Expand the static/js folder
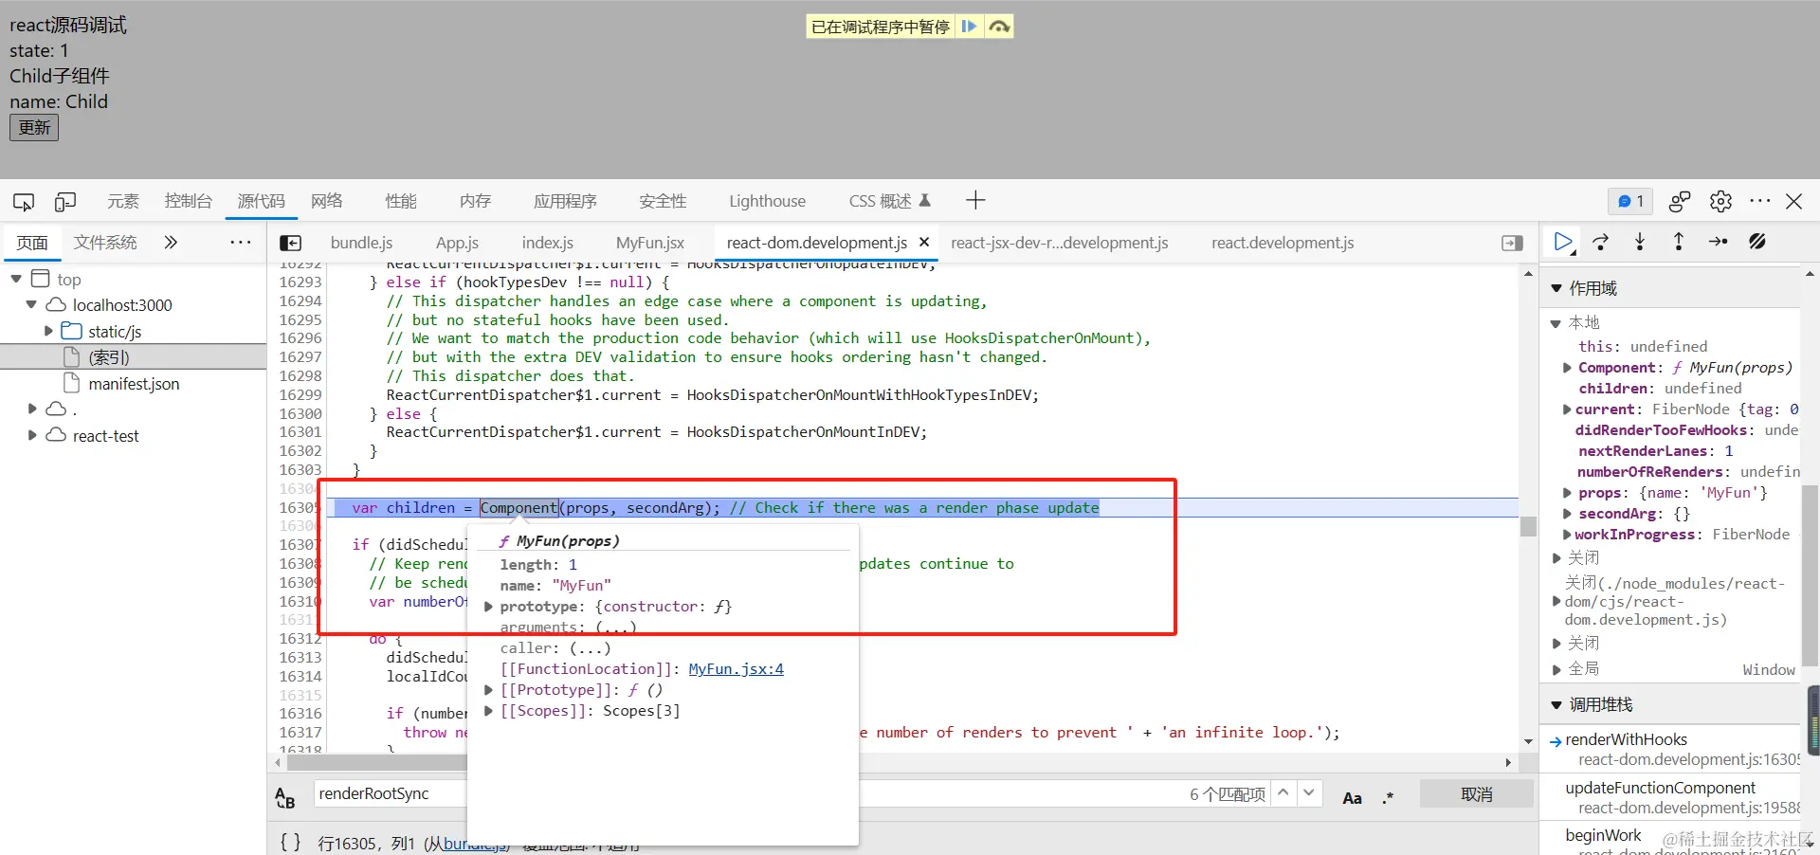This screenshot has width=1820, height=855. pos(48,331)
